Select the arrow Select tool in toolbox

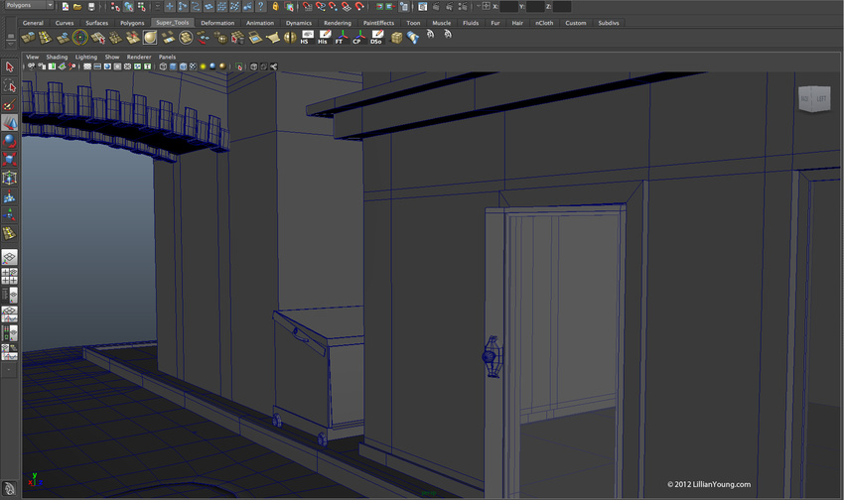click(x=9, y=67)
